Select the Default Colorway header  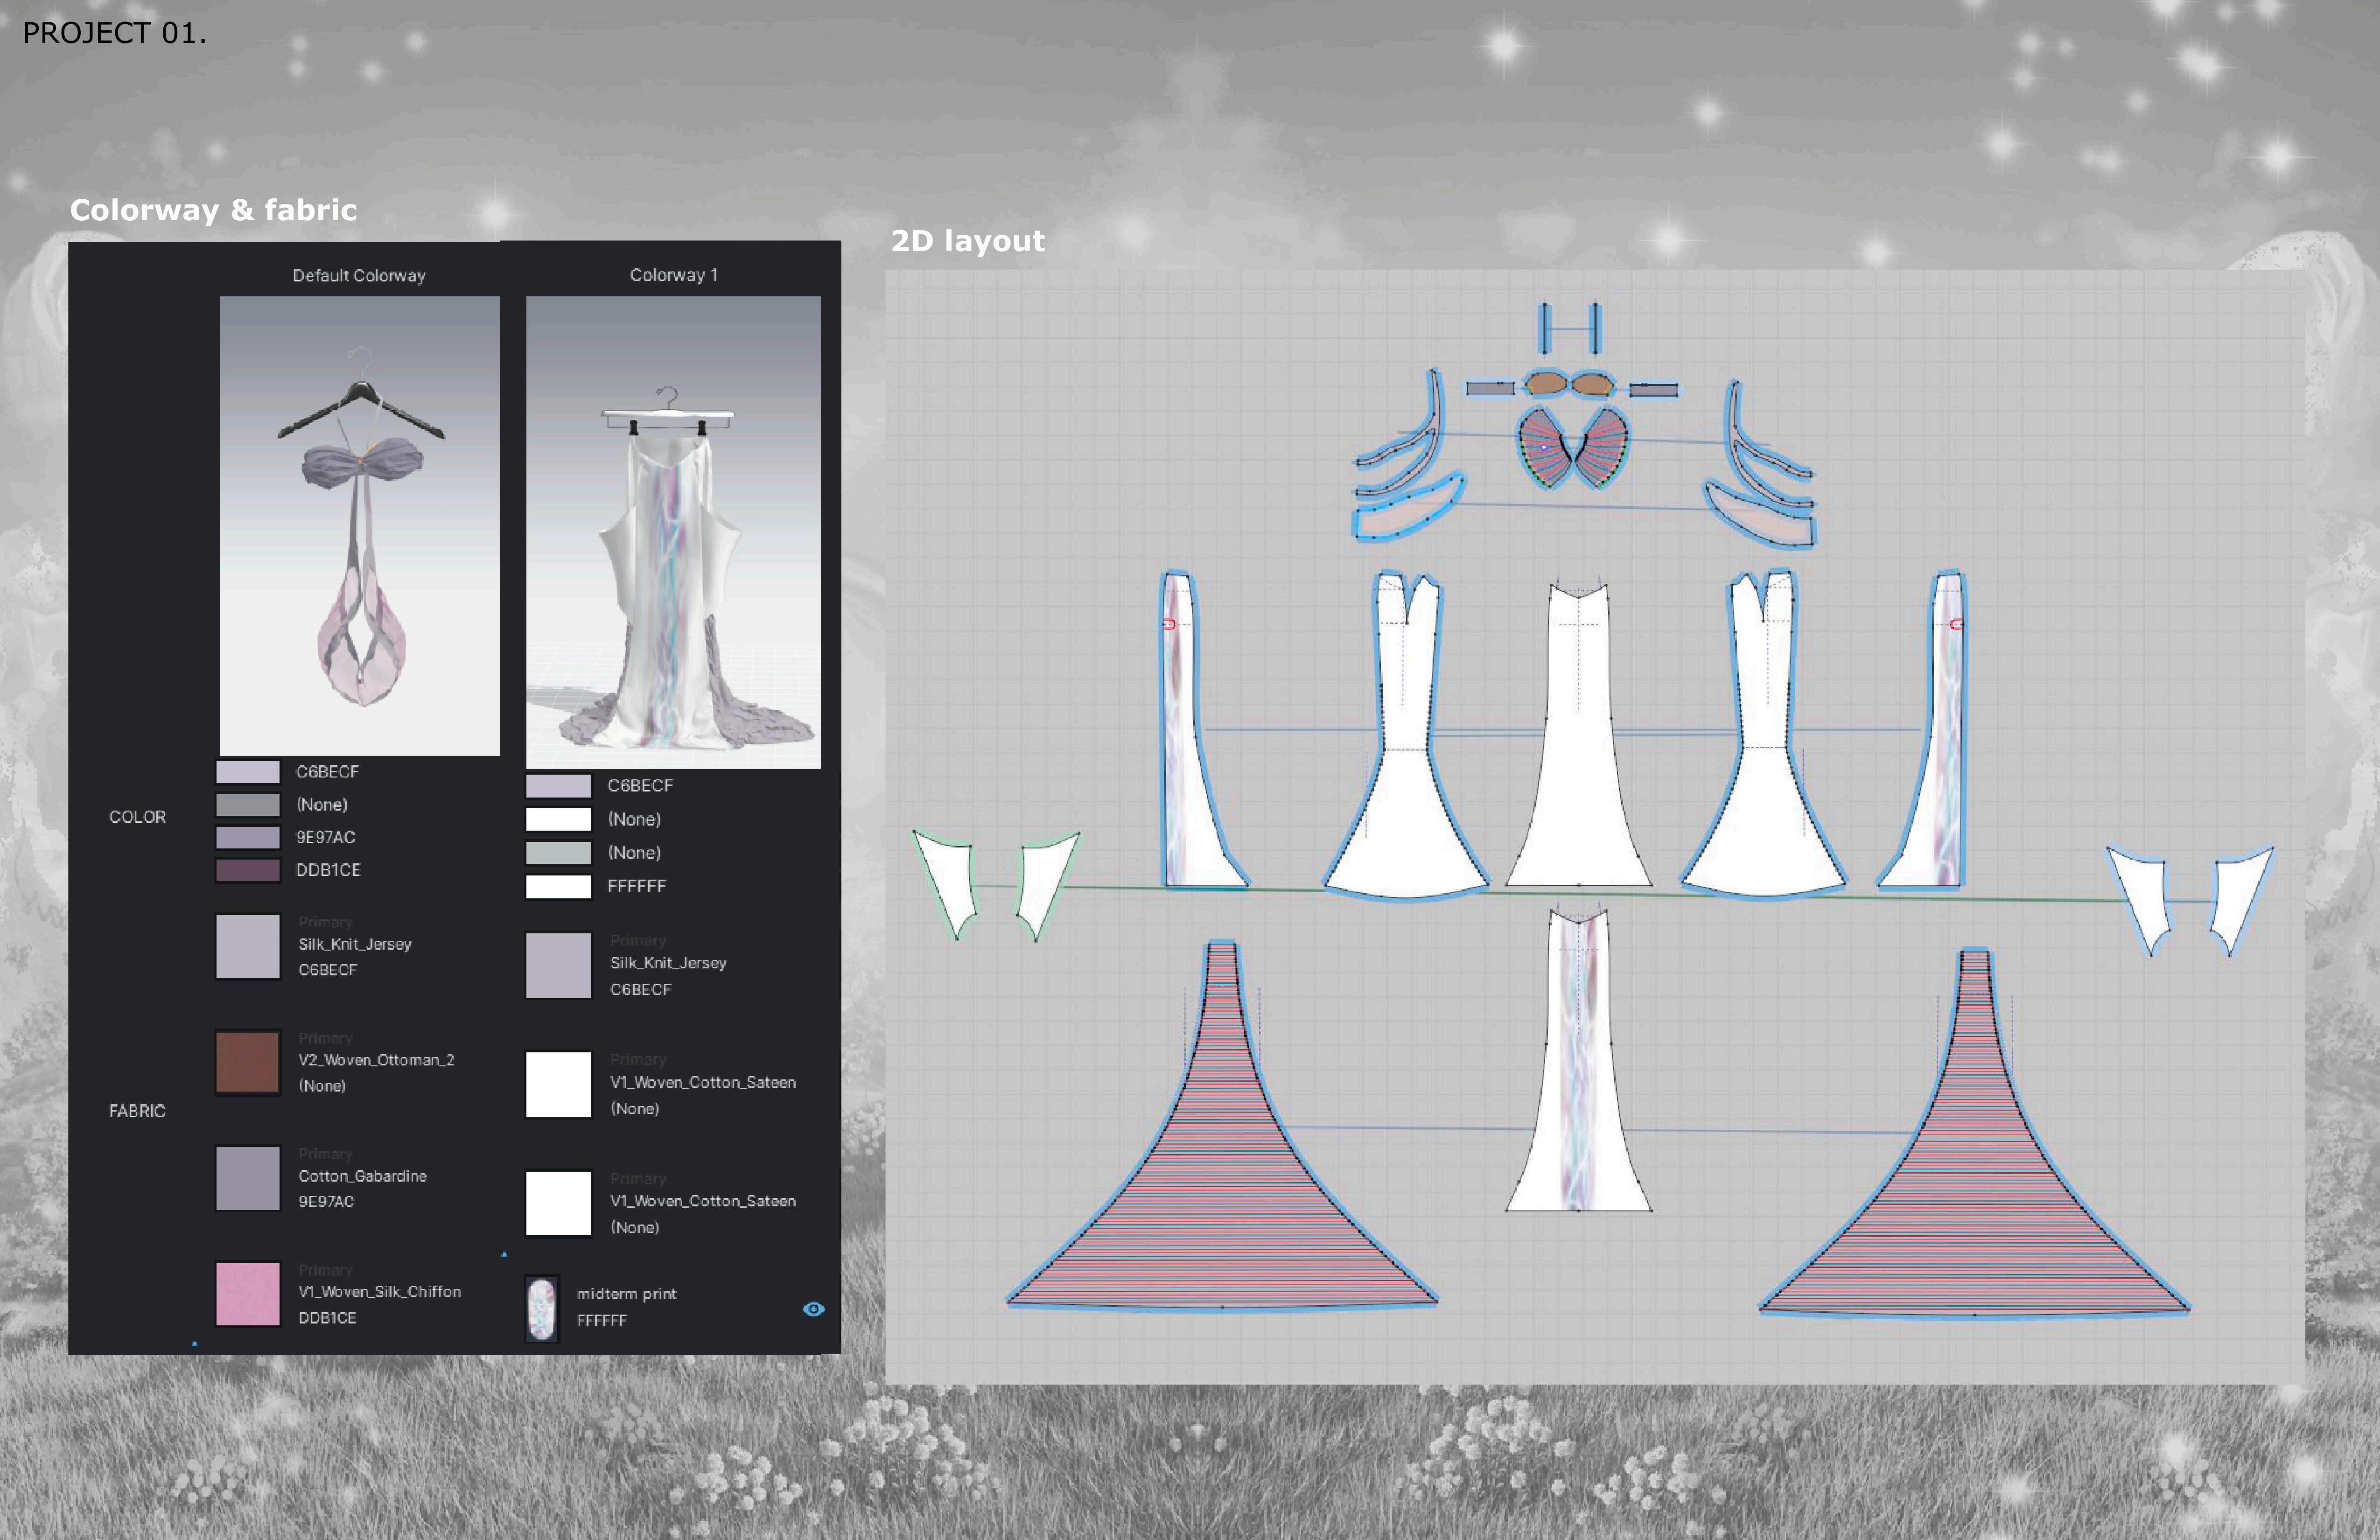pos(358,275)
